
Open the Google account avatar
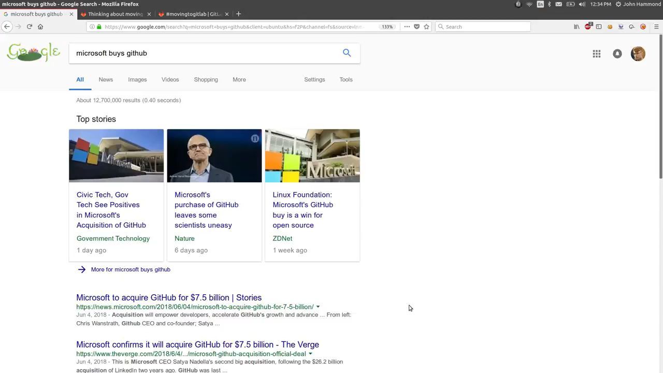(x=638, y=53)
